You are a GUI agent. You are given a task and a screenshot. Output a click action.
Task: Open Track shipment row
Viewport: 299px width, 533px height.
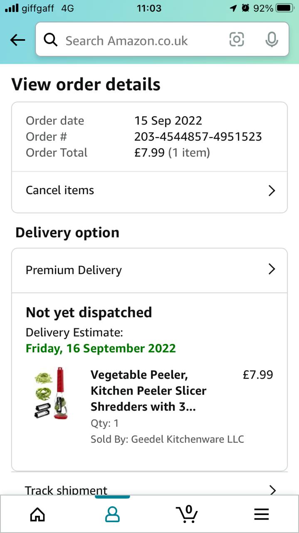click(66, 490)
